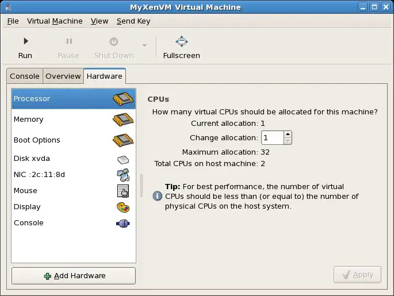
Task: Select the Processor chip icon
Action: tap(123, 99)
